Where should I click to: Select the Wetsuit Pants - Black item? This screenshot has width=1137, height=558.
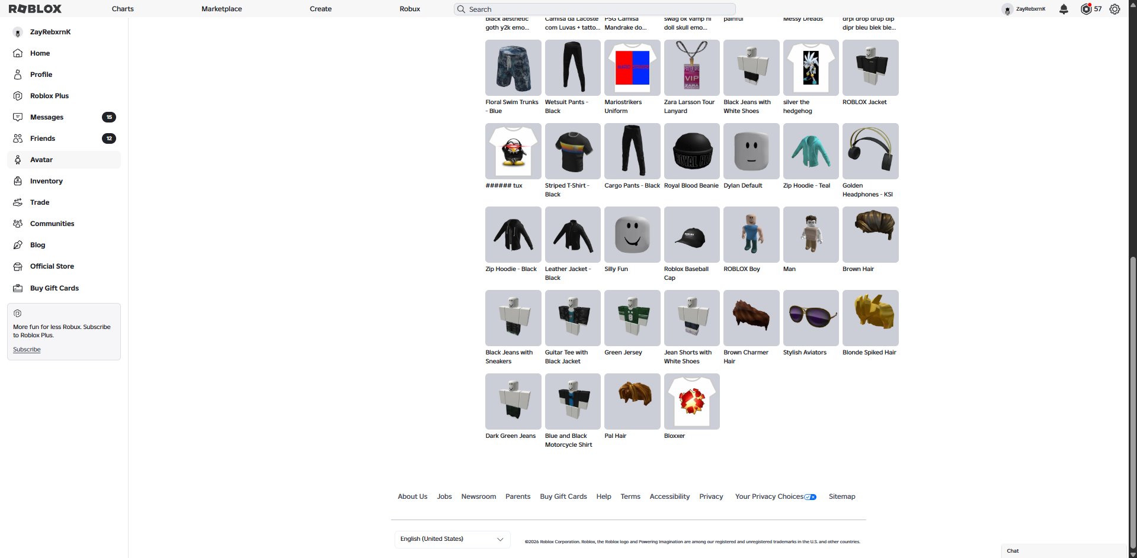tap(573, 67)
